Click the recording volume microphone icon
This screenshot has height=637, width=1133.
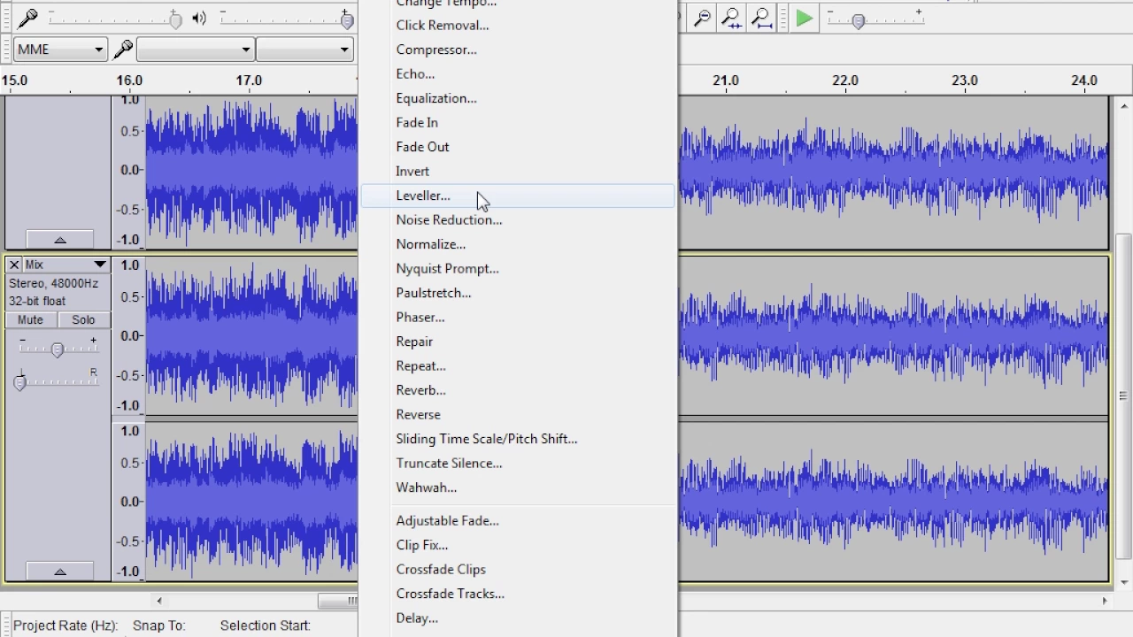pyautogui.click(x=28, y=18)
